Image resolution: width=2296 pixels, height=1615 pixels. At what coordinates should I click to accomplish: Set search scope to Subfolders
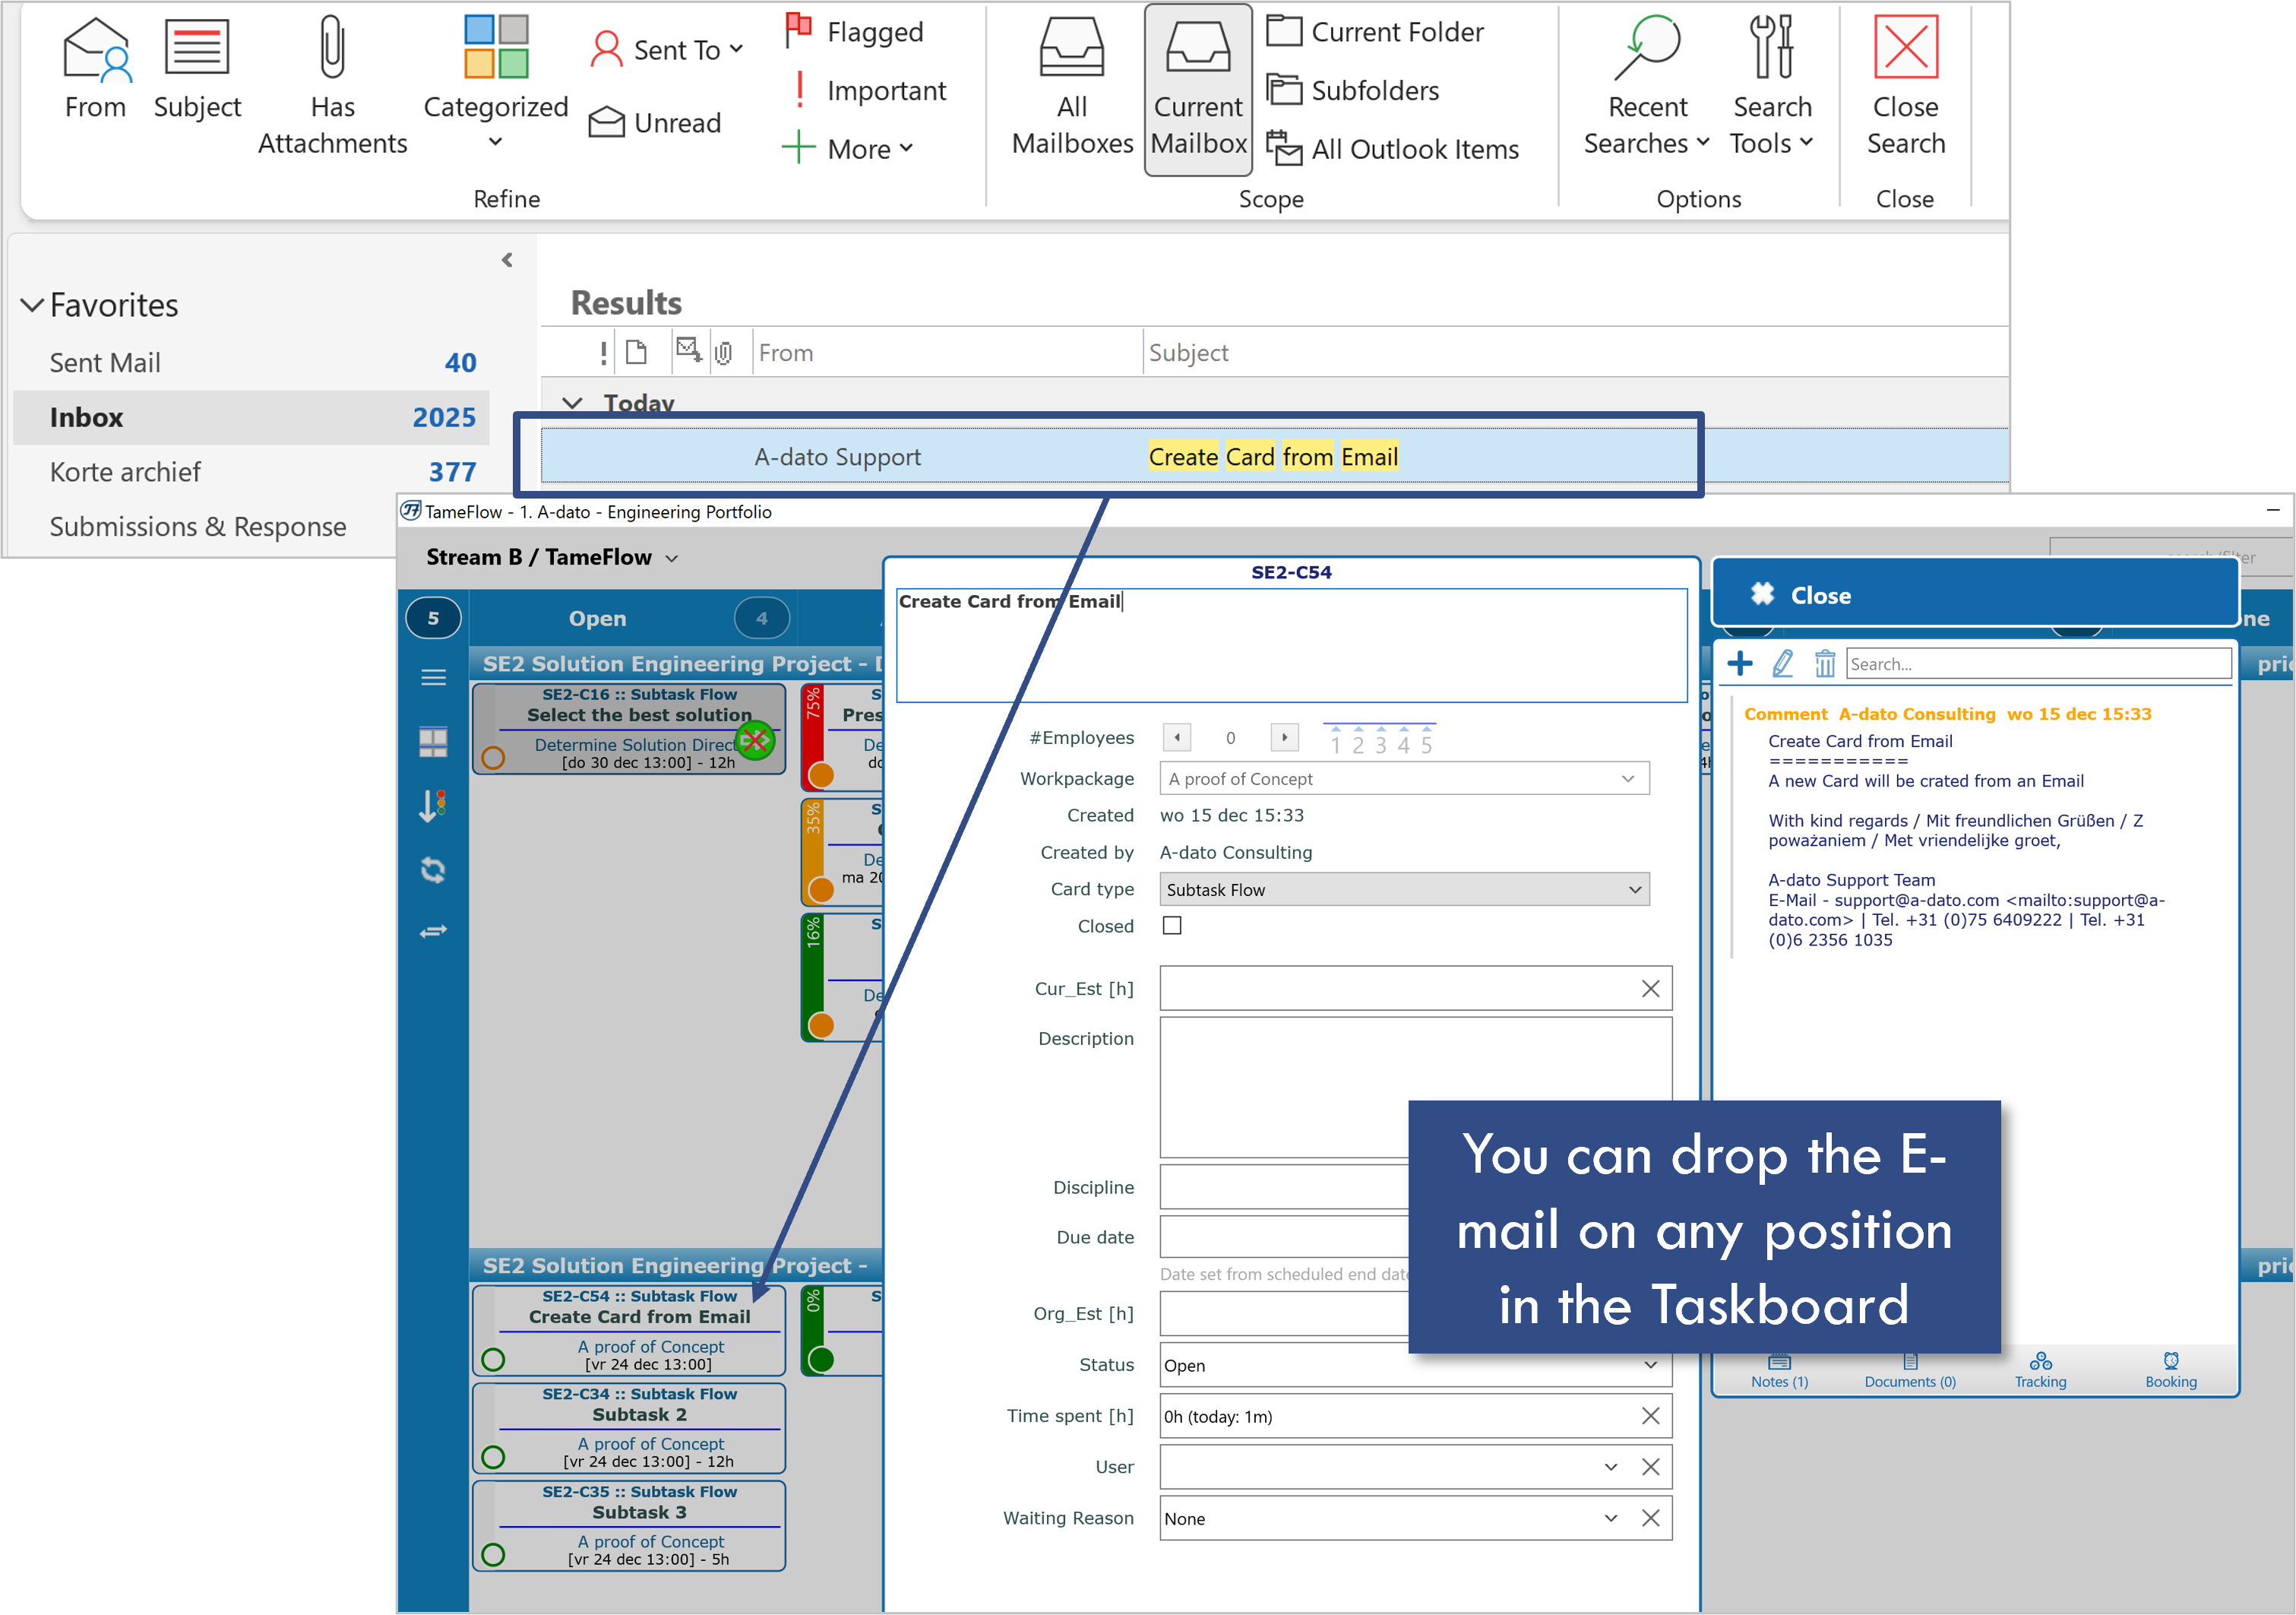point(1353,90)
